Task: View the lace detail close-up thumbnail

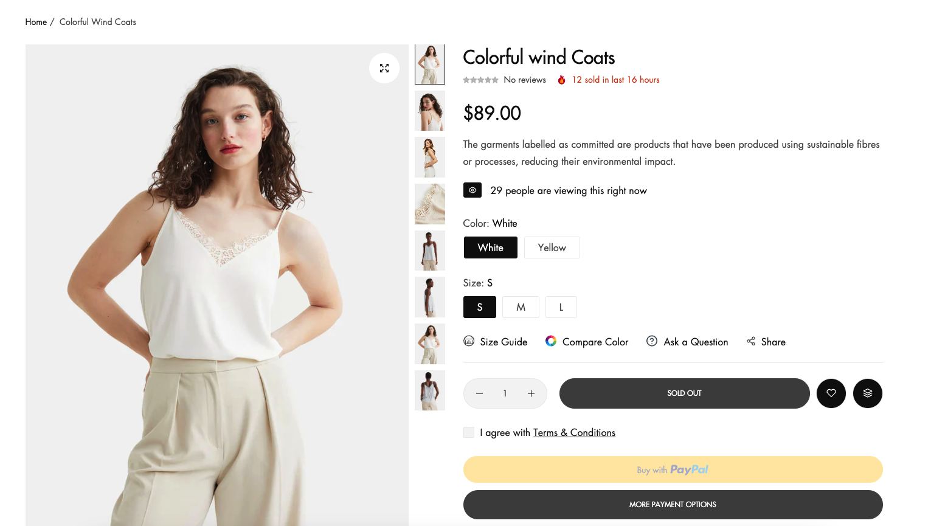Action: [x=430, y=204]
